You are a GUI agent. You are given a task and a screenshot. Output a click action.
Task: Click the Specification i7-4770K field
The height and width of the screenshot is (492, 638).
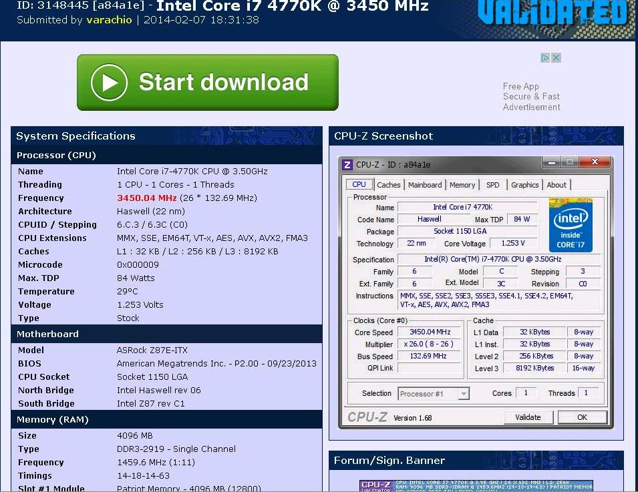pos(499,260)
